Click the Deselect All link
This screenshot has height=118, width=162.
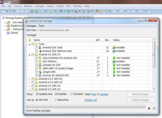[x=91, y=100]
